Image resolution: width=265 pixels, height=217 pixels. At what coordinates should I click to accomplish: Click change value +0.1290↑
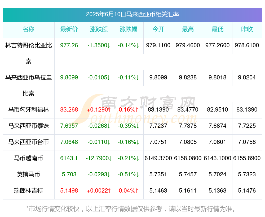(99, 110)
